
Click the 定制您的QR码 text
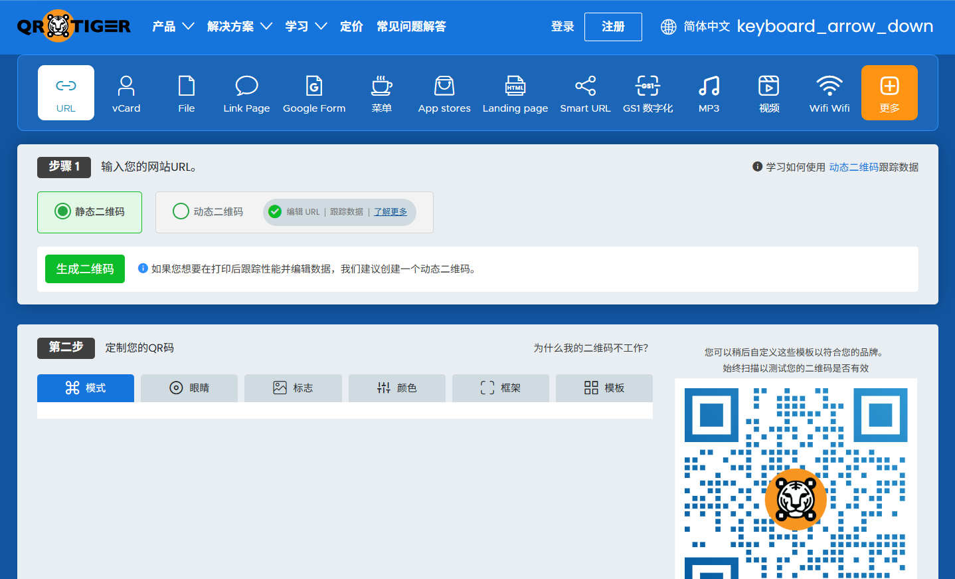(x=139, y=348)
